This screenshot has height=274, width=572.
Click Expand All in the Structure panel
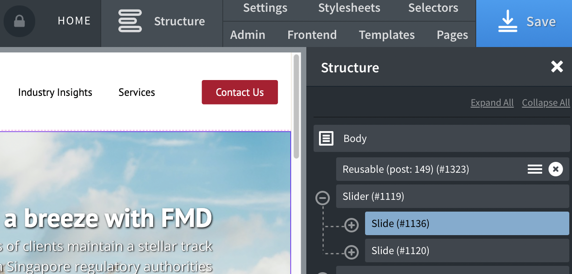[492, 103]
